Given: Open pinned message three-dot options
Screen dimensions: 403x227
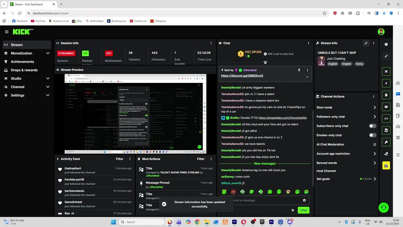Looking at the screenshot, I should [x=307, y=70].
